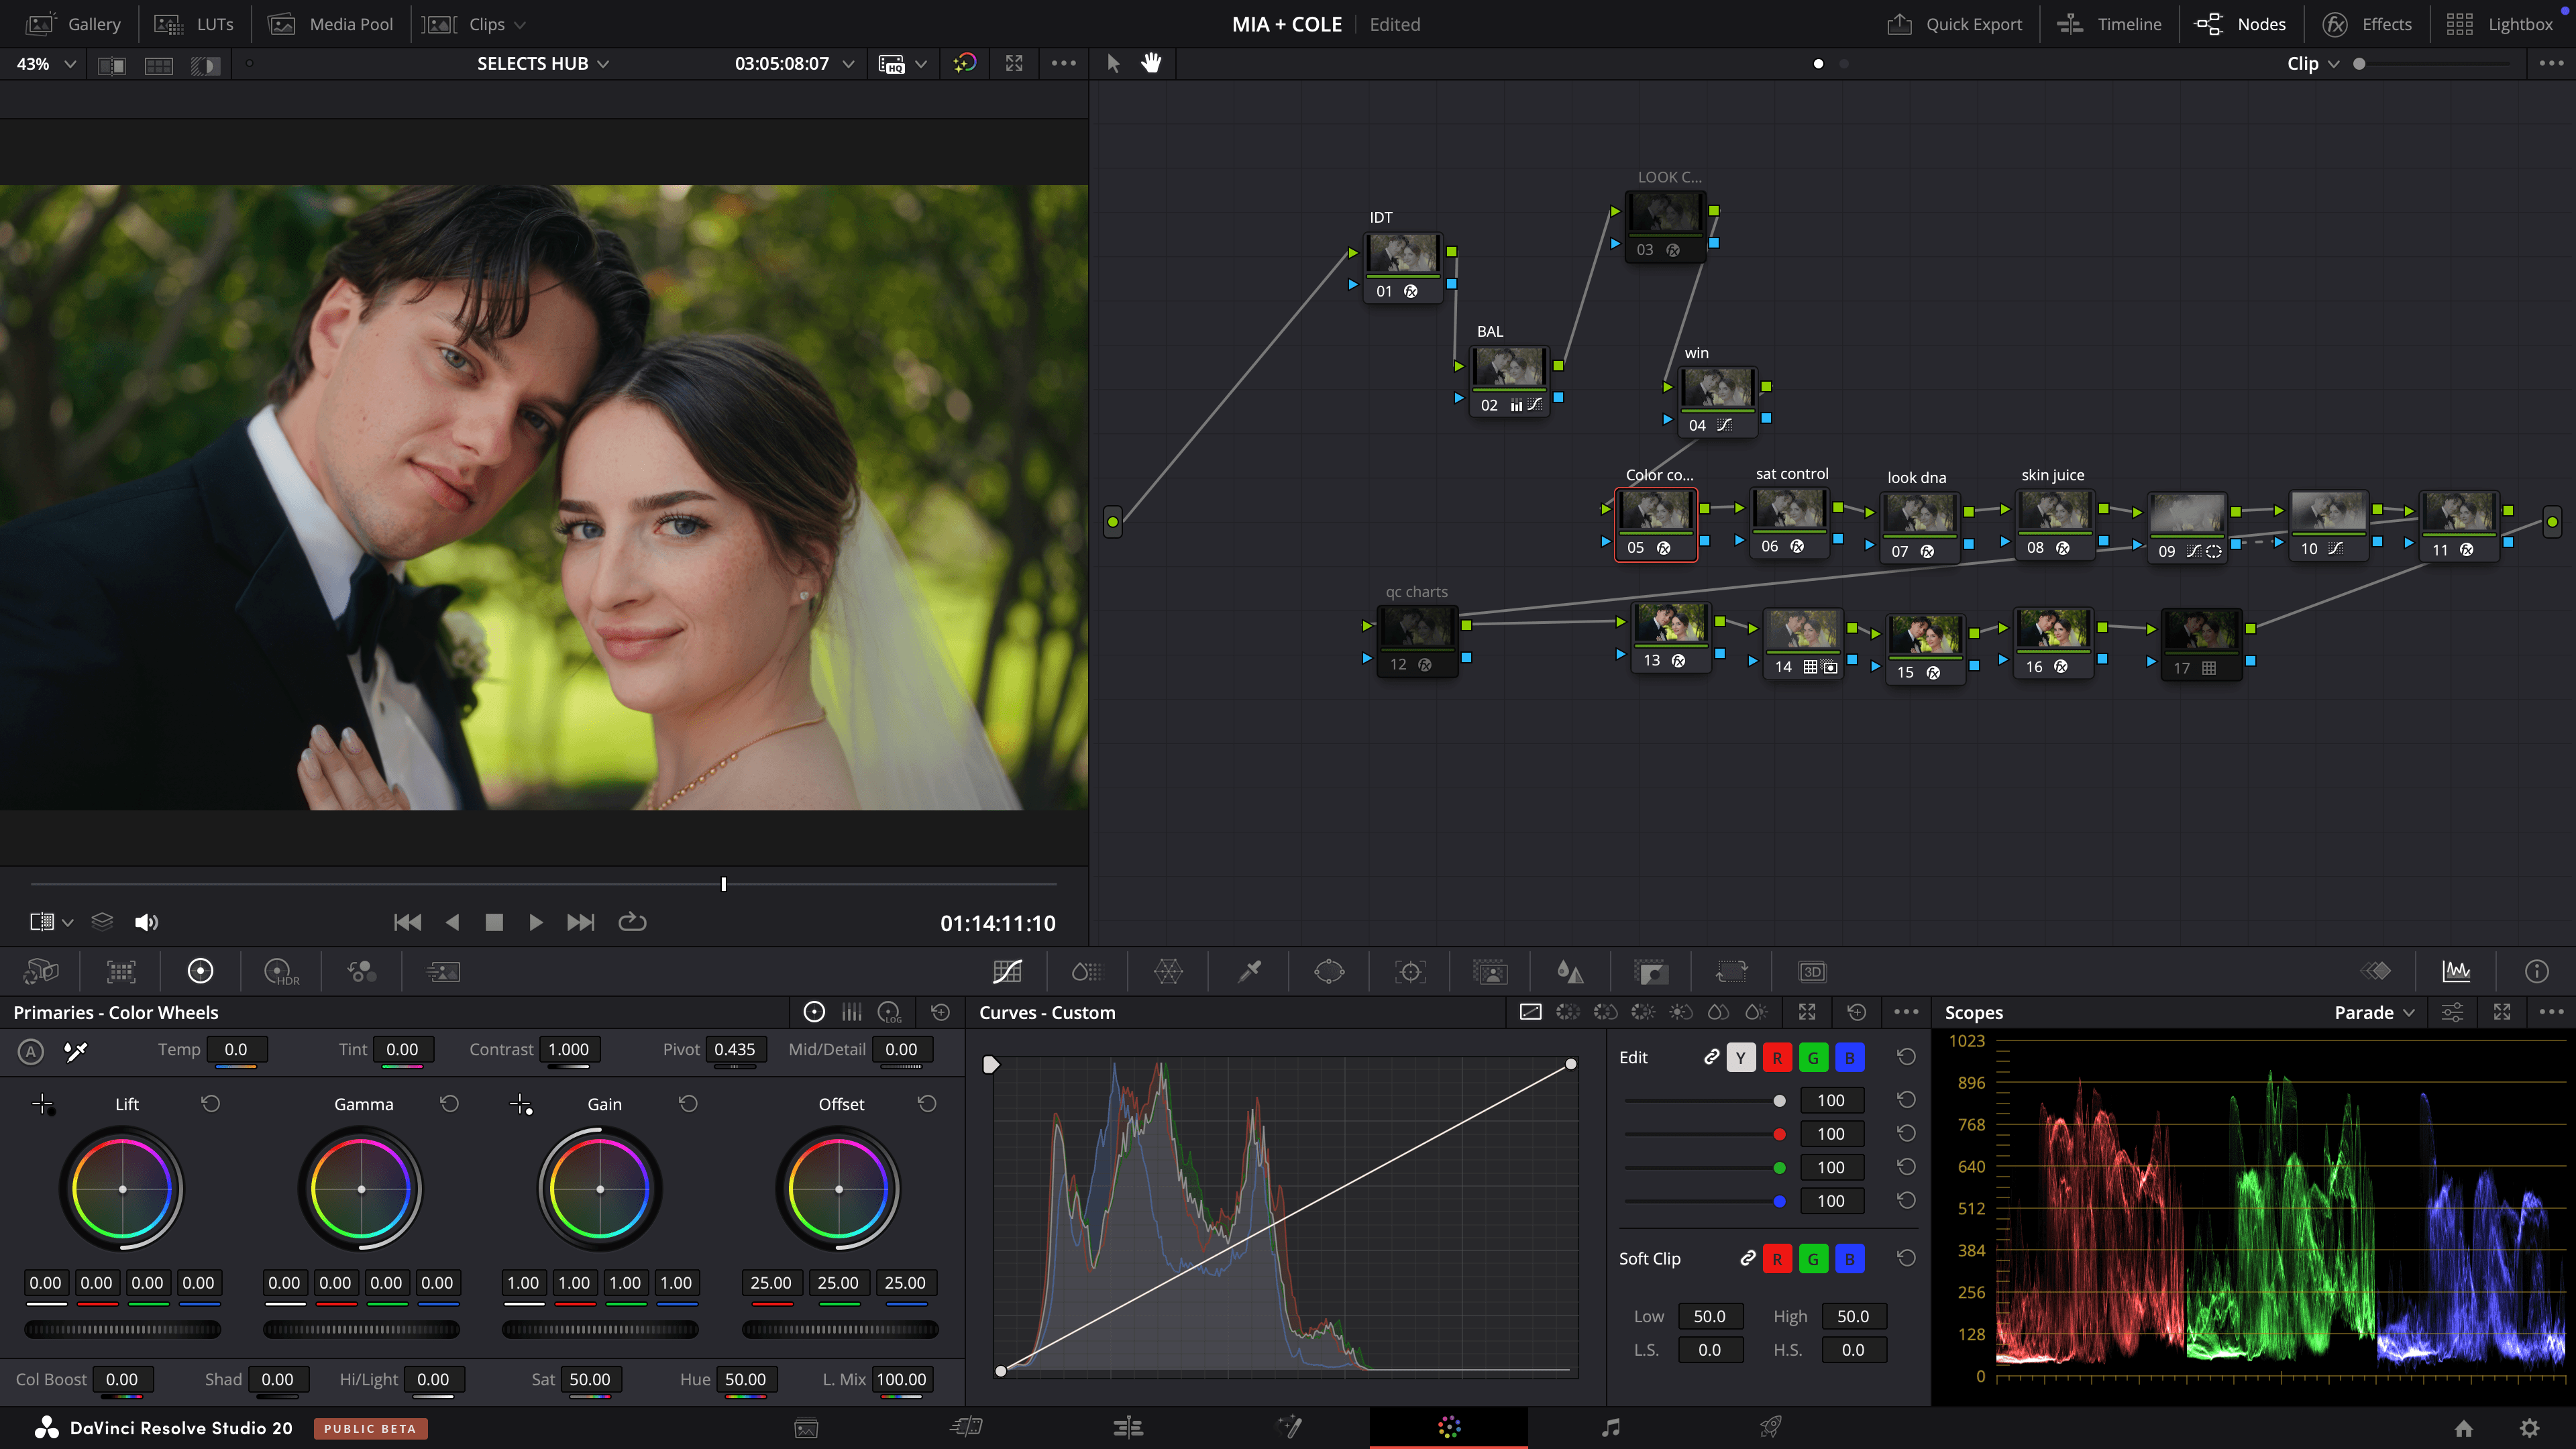Toggle Soft Clip channel link icon

click(1747, 1258)
